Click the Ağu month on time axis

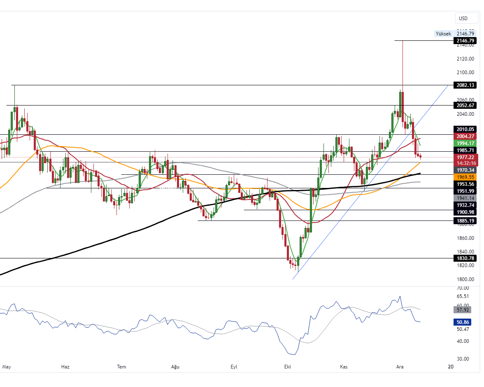pyautogui.click(x=175, y=366)
